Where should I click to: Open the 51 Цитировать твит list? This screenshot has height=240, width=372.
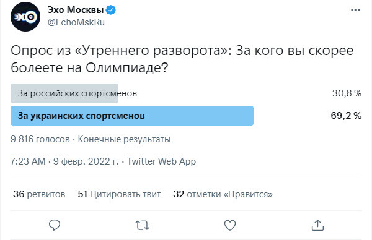pos(119,194)
